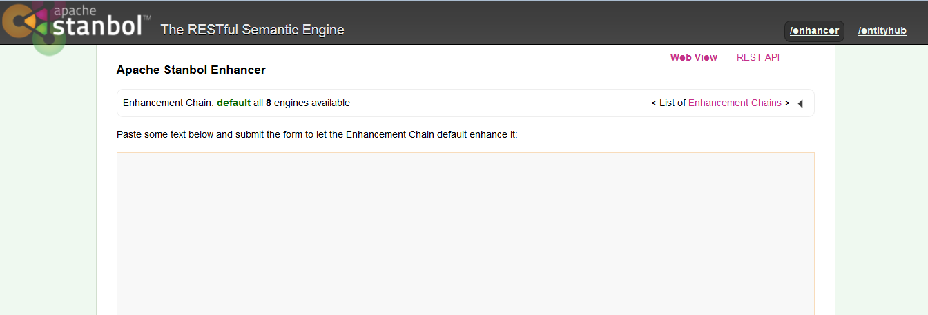Click the small "apache" text above stanbol
This screenshot has width=928, height=315.
[x=76, y=10]
